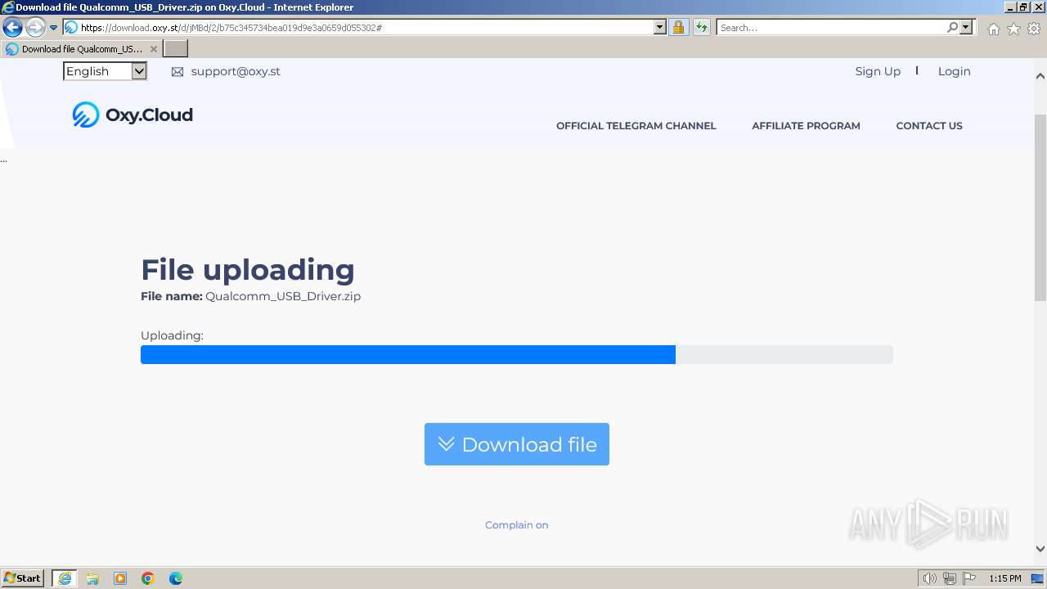The width and height of the screenshot is (1047, 589).
Task: Click the Download file button
Action: point(517,444)
